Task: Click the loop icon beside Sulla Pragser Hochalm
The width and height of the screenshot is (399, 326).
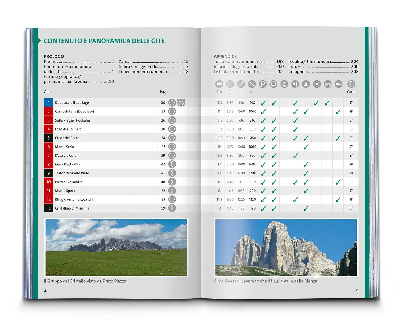Action: pos(172,120)
